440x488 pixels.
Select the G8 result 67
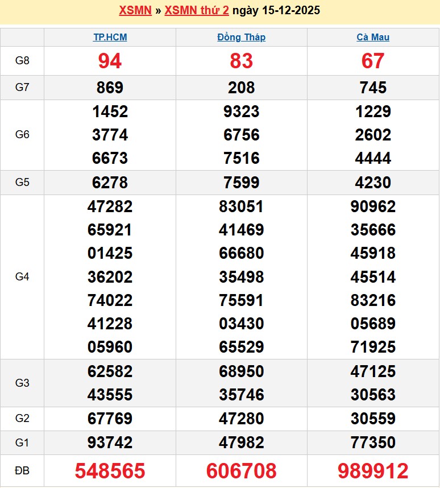click(x=373, y=61)
